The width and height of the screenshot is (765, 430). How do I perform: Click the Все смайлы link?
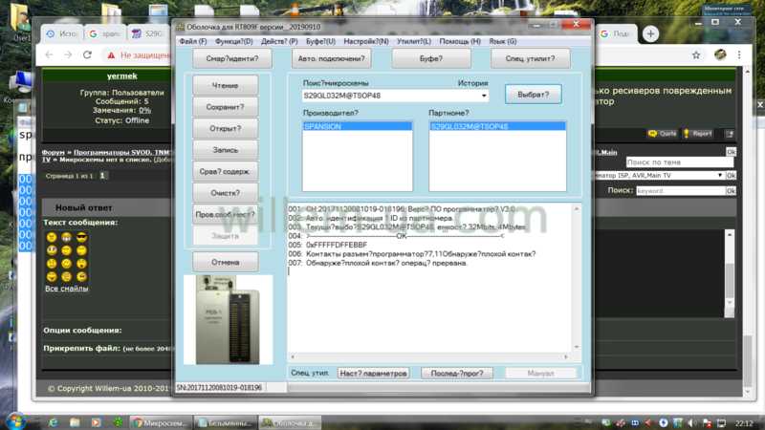pyautogui.click(x=66, y=289)
